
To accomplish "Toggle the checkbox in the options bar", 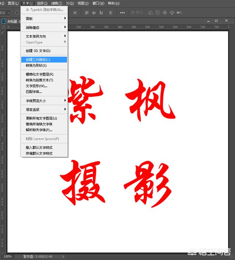I will point(17,13).
